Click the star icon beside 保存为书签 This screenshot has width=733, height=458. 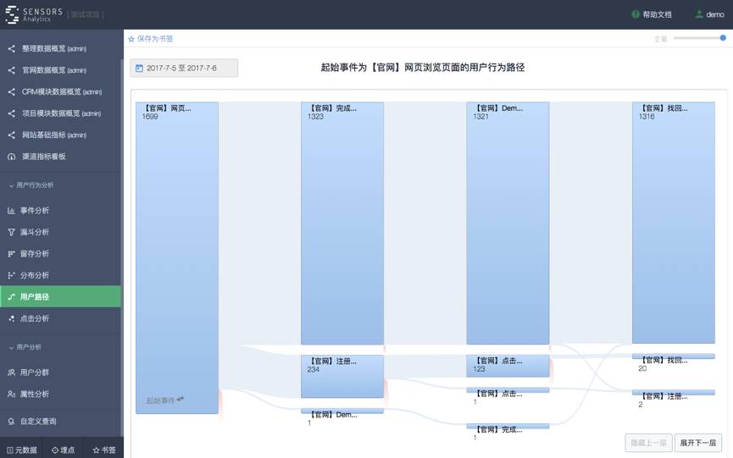pyautogui.click(x=131, y=39)
